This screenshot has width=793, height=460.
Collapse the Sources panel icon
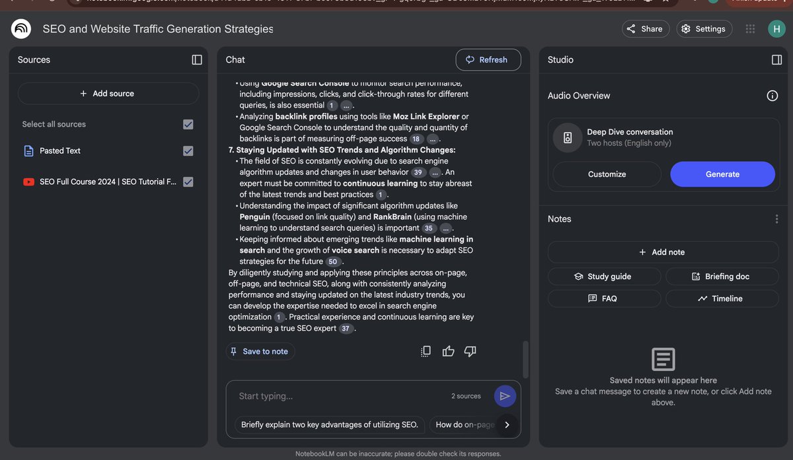[197, 59]
